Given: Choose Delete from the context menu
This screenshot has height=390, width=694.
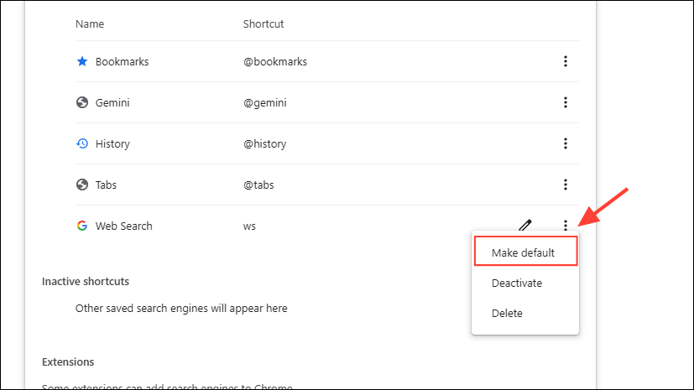Looking at the screenshot, I should [x=507, y=313].
